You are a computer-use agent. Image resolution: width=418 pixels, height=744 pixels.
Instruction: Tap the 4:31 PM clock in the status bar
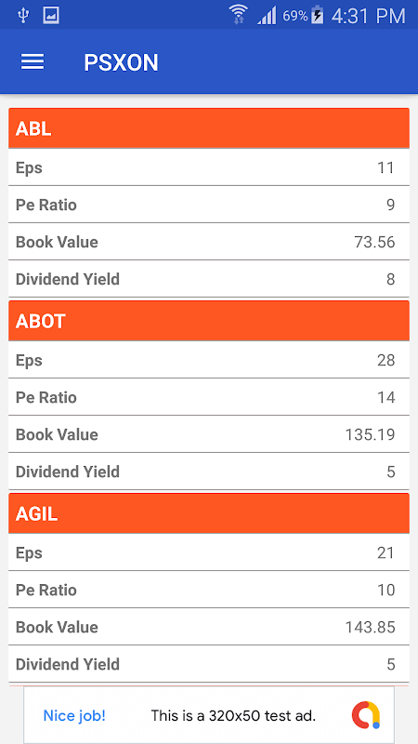click(x=368, y=16)
